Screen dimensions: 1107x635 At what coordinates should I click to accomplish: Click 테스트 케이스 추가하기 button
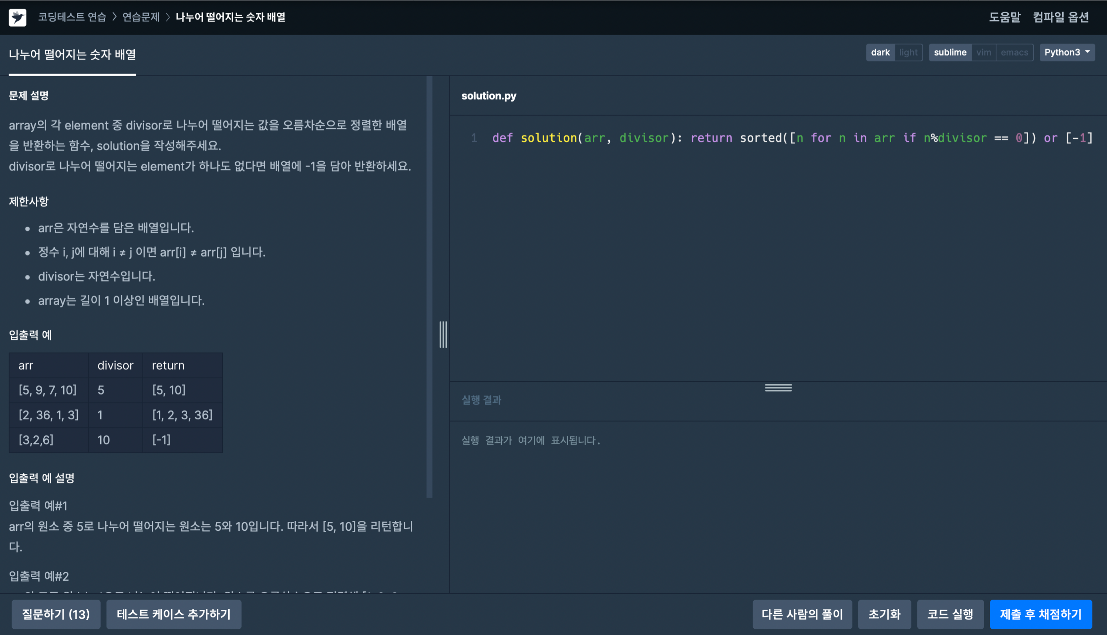point(174,614)
